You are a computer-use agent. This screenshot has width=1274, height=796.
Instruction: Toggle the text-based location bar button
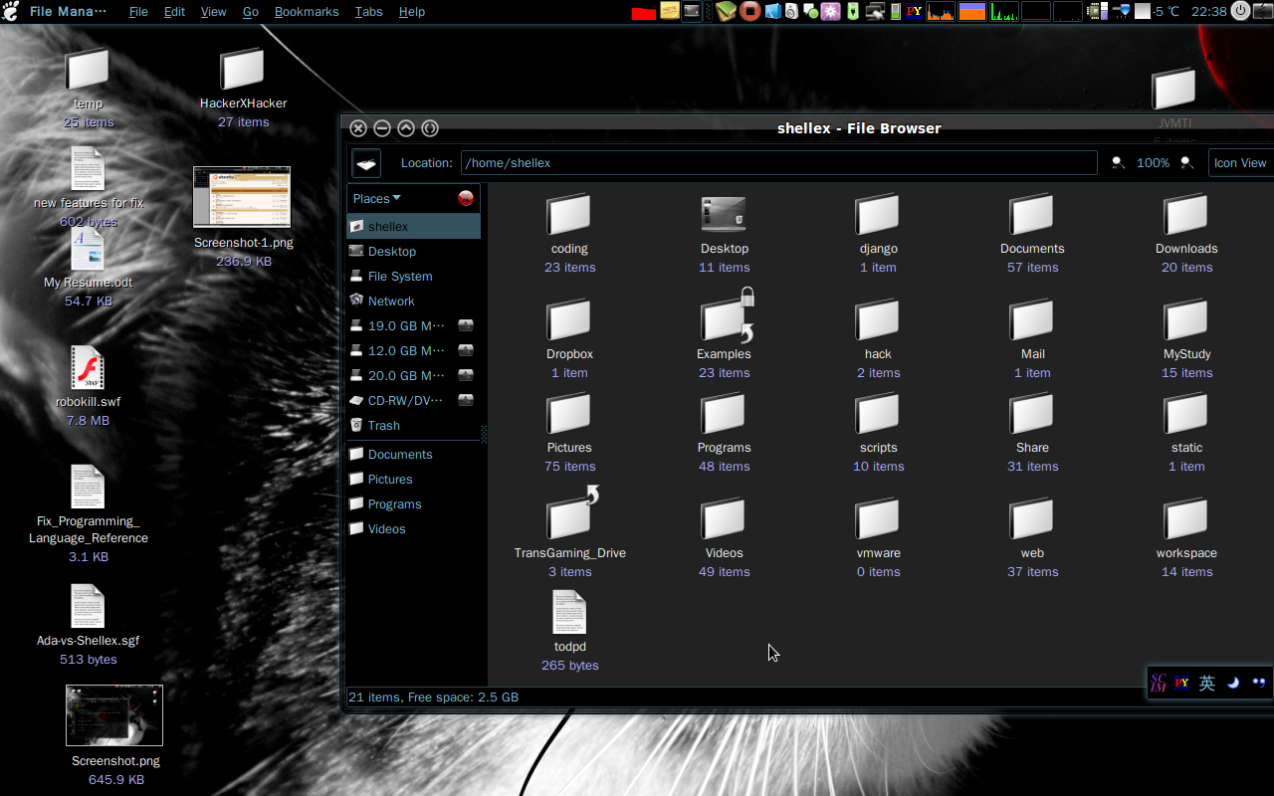366,163
